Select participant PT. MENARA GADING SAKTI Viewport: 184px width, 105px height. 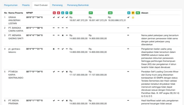16,37
